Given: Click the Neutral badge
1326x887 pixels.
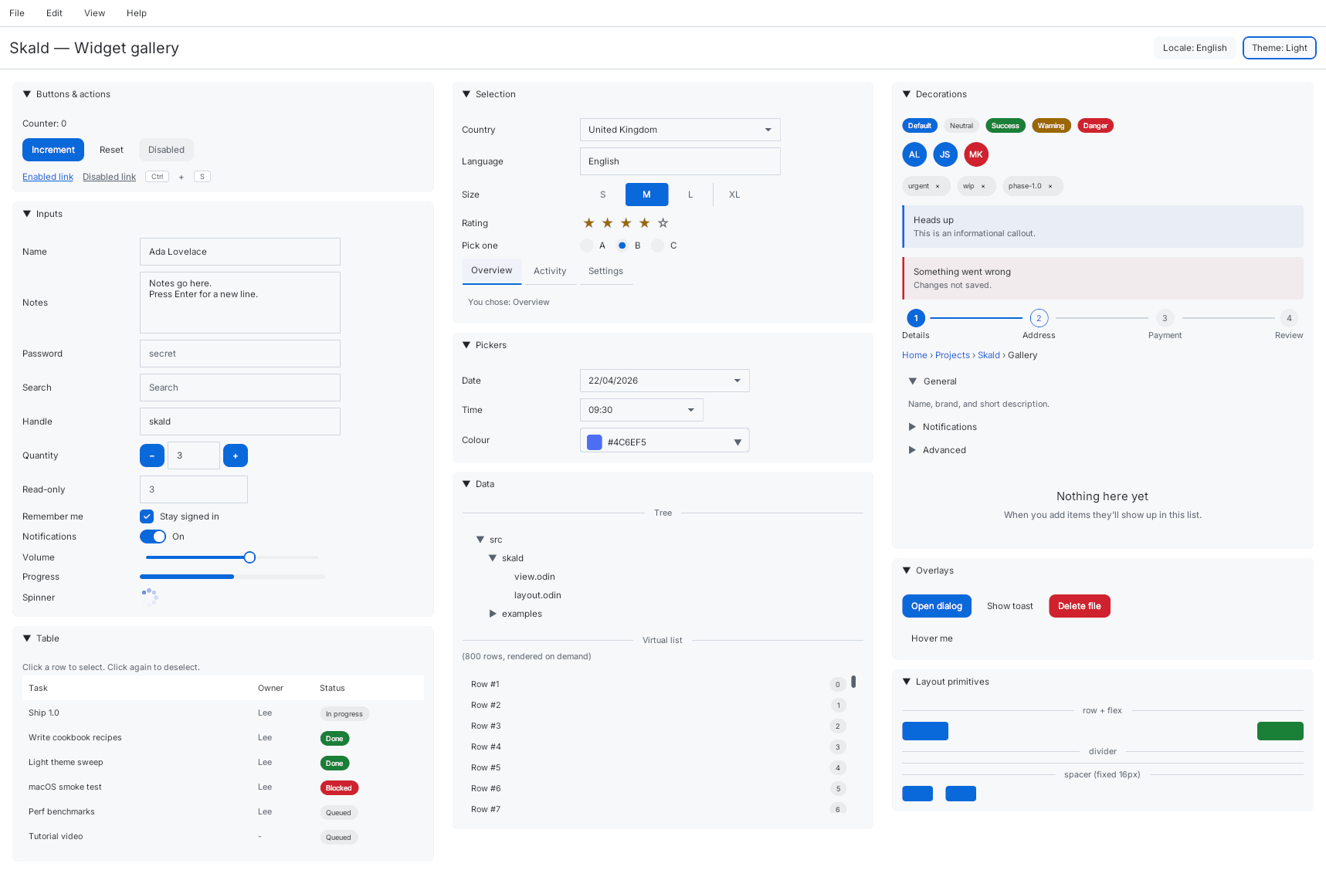Looking at the screenshot, I should 961,126.
